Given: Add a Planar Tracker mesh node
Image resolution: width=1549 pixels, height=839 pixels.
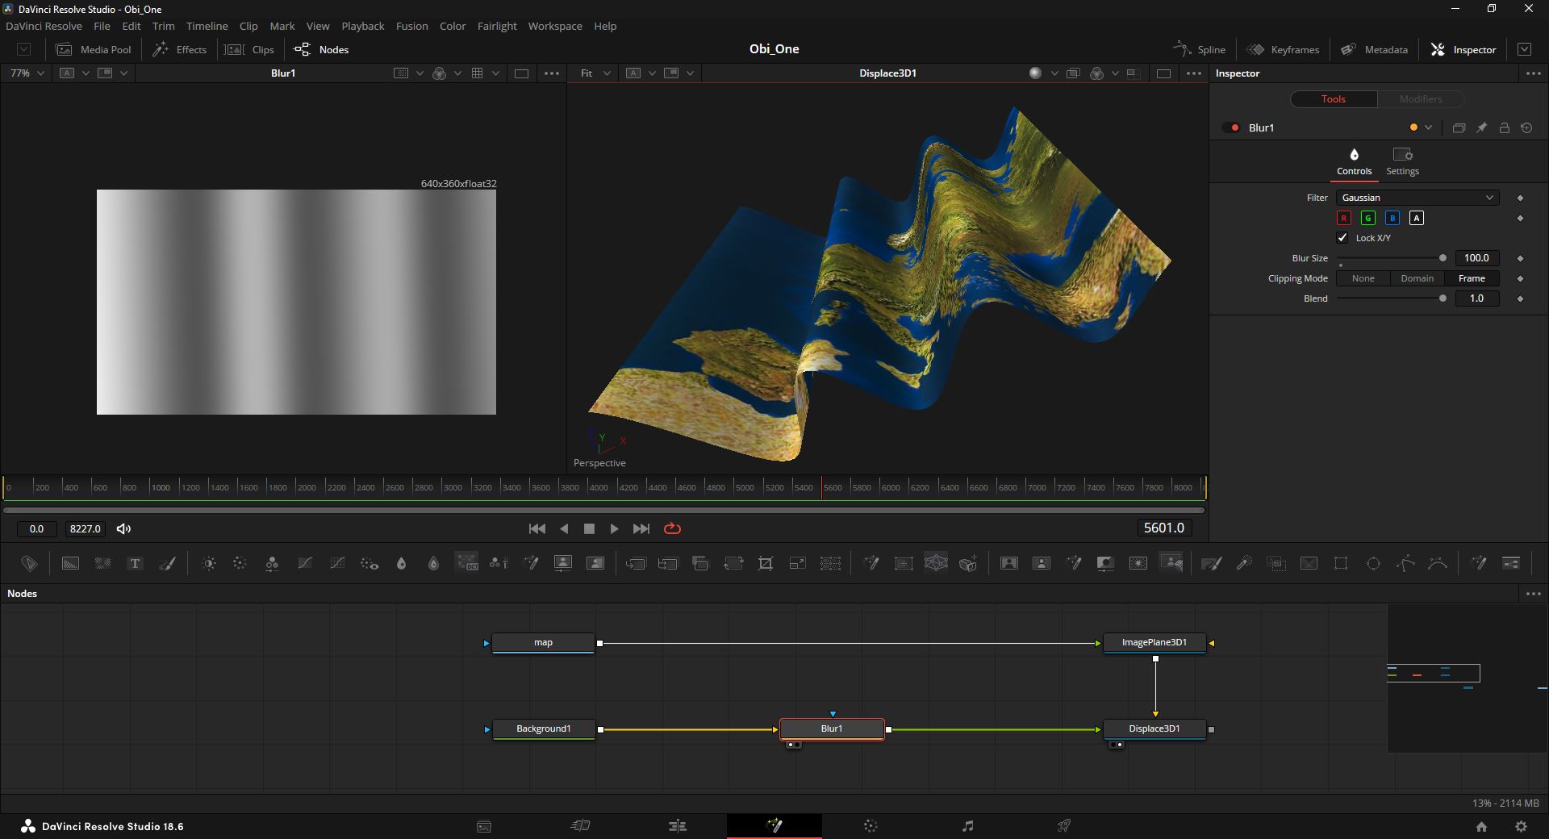Looking at the screenshot, I should point(936,563).
